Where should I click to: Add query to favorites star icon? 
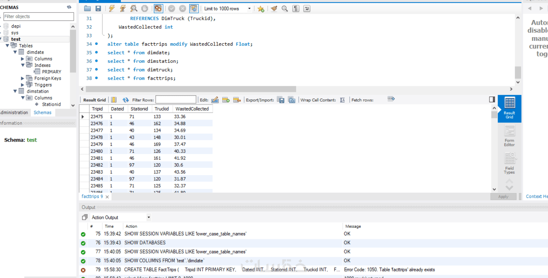point(261,9)
